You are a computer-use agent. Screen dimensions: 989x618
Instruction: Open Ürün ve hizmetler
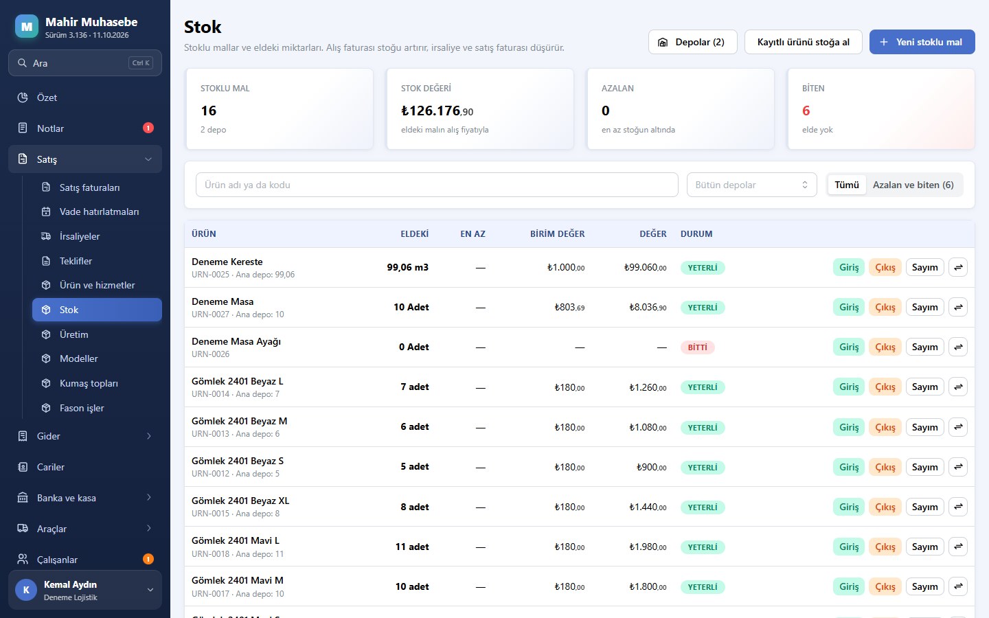point(97,285)
